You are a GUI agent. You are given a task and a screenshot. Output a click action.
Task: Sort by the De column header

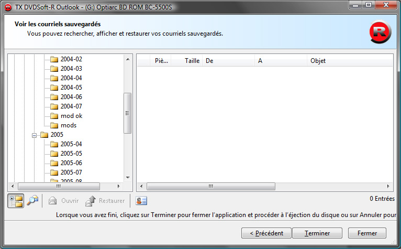click(x=228, y=61)
